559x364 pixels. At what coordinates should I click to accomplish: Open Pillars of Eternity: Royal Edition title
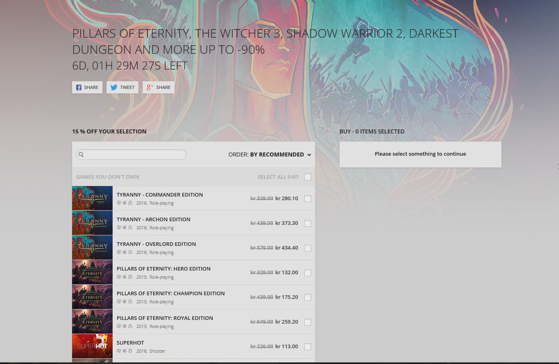[x=165, y=318]
